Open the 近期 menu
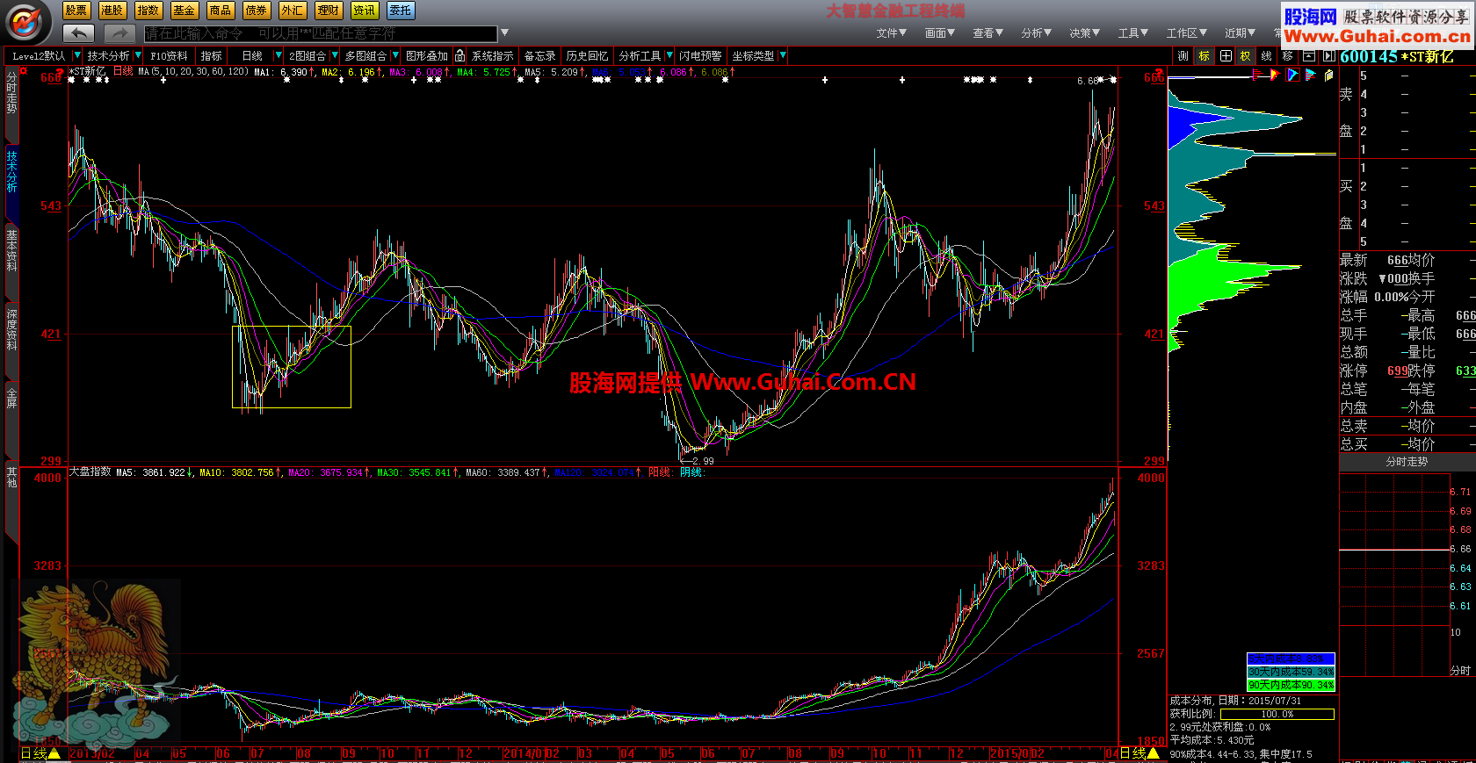The height and width of the screenshot is (763, 1476). click(x=1240, y=33)
